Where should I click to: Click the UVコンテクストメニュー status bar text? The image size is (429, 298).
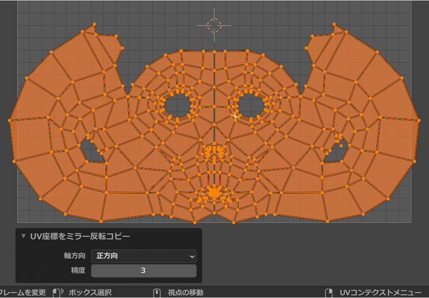381,293
